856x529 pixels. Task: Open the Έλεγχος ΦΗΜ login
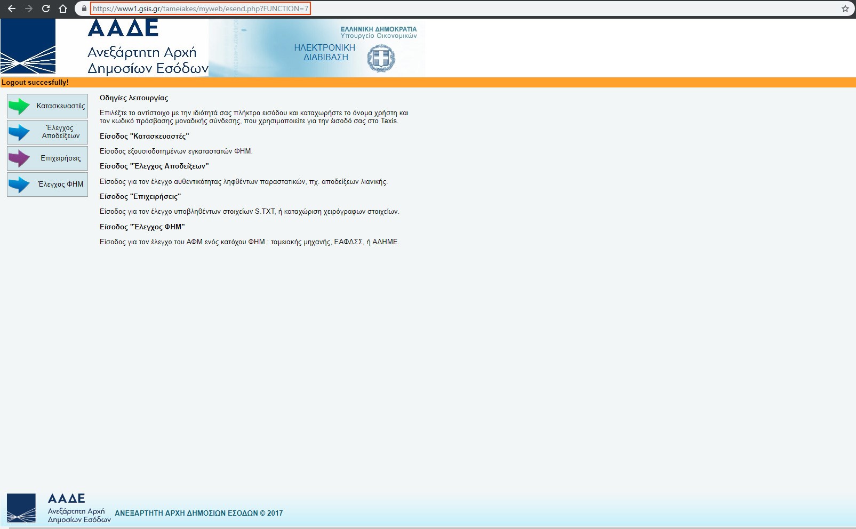[47, 185]
